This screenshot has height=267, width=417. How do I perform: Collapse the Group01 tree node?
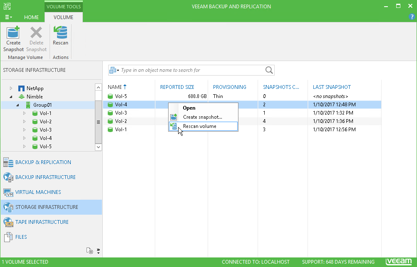17,105
